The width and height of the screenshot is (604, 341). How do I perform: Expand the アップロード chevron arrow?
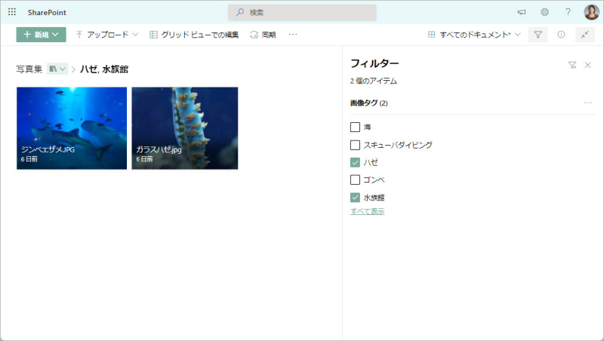coord(135,35)
